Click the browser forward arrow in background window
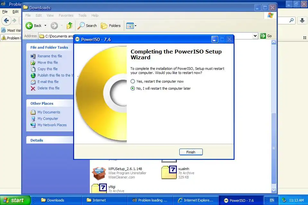 pos(14,20)
